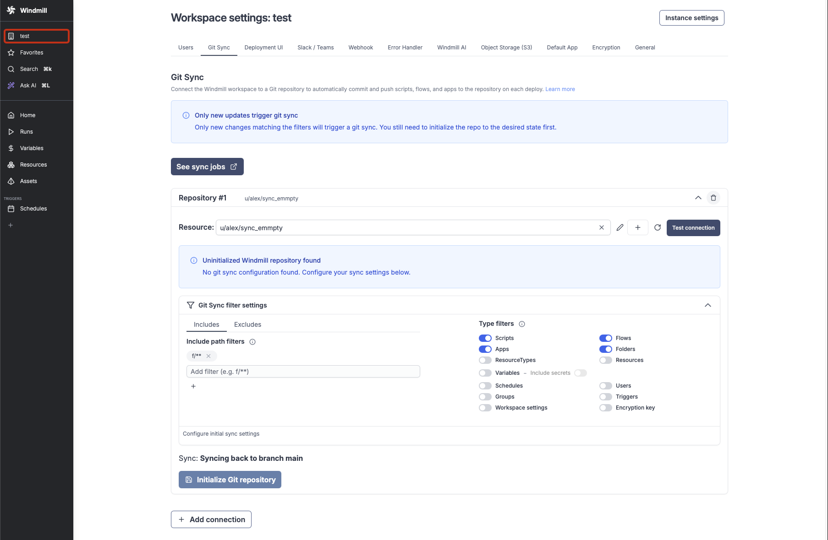Viewport: 828px width, 540px height.
Task: Open Schedules under Triggers
Action: point(11,208)
